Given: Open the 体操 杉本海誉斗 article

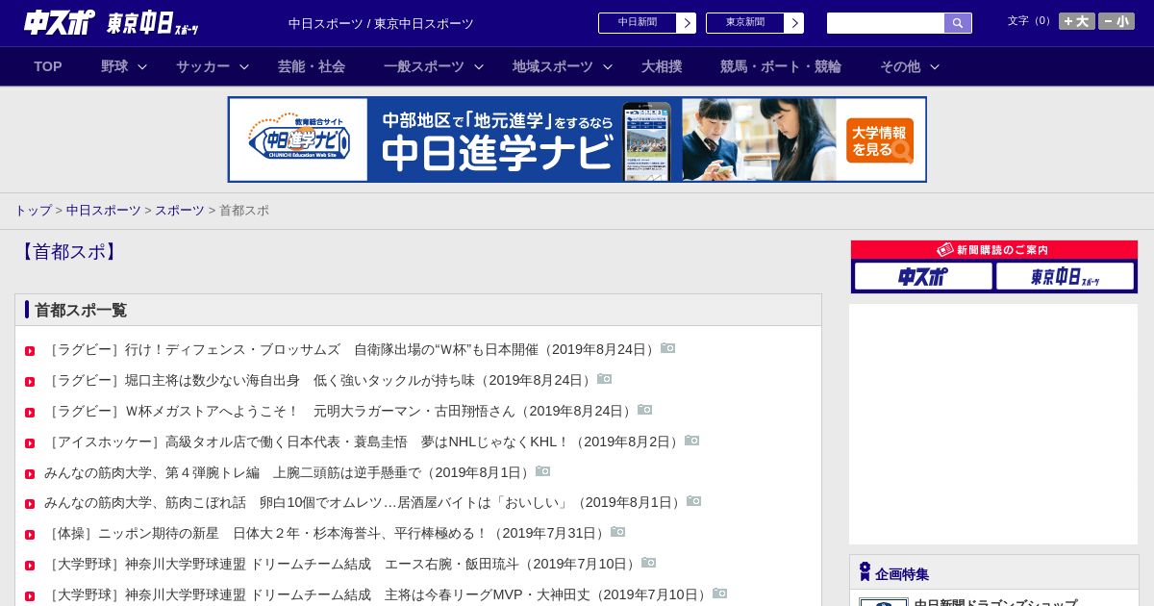Looking at the screenshot, I should pyautogui.click(x=327, y=533).
